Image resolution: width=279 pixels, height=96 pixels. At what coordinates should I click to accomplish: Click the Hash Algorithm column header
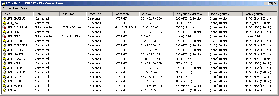pyautogui.click(x=260, y=14)
